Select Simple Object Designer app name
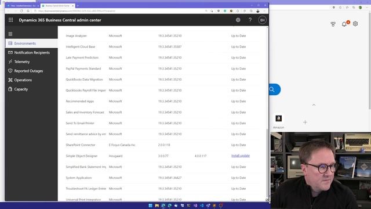 tap(82, 156)
